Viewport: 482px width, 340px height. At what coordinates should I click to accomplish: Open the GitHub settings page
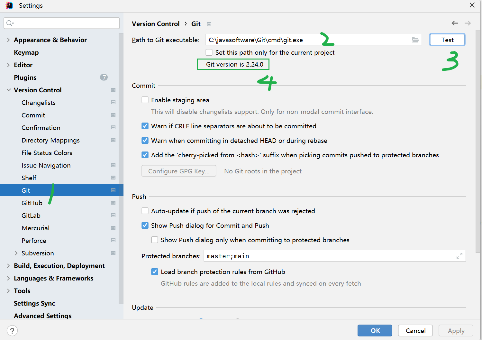32,203
